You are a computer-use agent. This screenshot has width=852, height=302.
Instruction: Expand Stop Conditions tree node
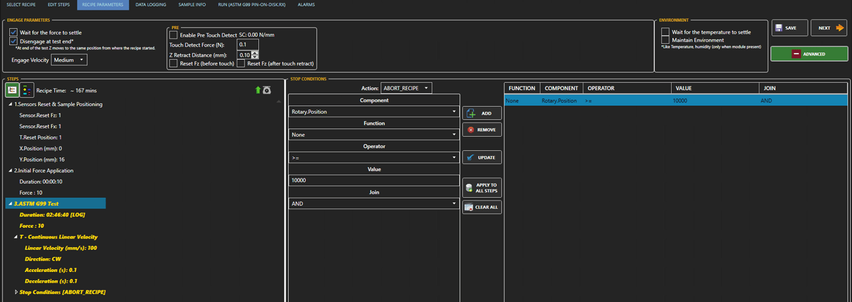click(x=16, y=292)
